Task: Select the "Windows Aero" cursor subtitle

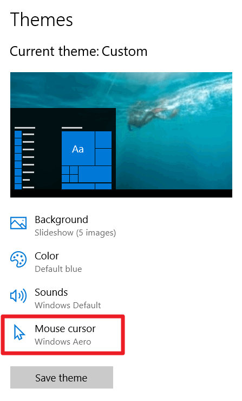Action: click(63, 342)
